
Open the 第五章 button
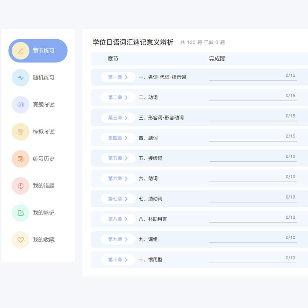118,158
